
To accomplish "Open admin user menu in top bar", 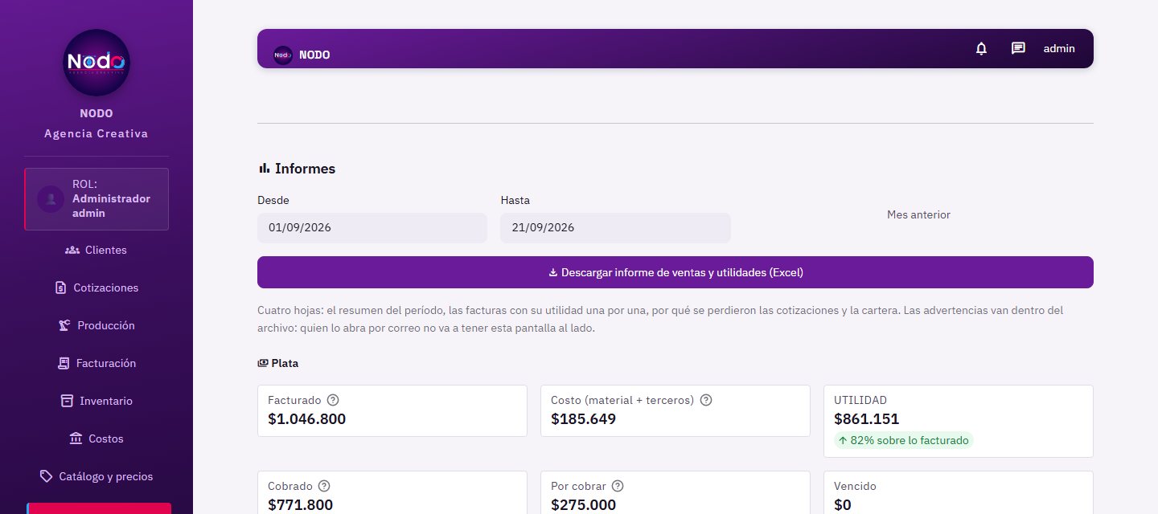I will (1059, 48).
